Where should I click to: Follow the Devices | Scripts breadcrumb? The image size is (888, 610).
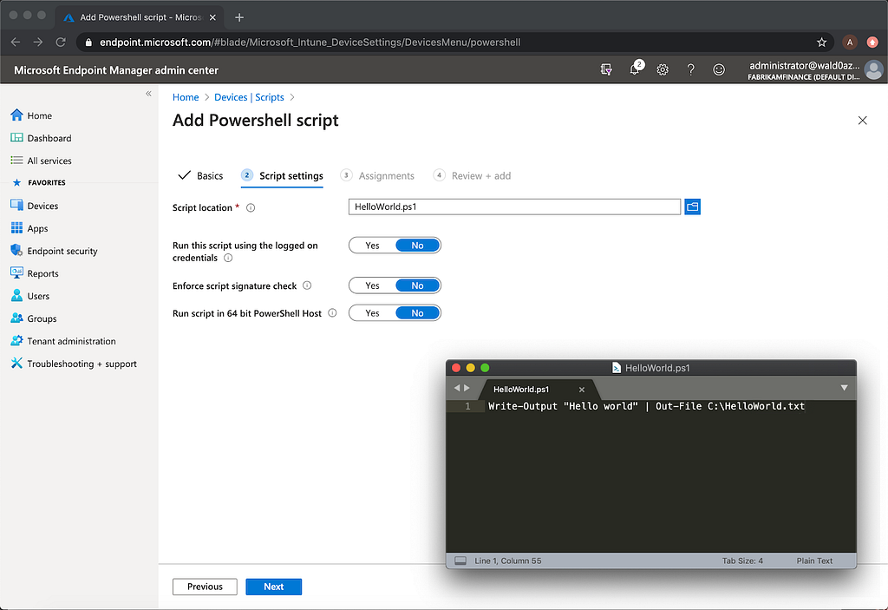point(249,97)
